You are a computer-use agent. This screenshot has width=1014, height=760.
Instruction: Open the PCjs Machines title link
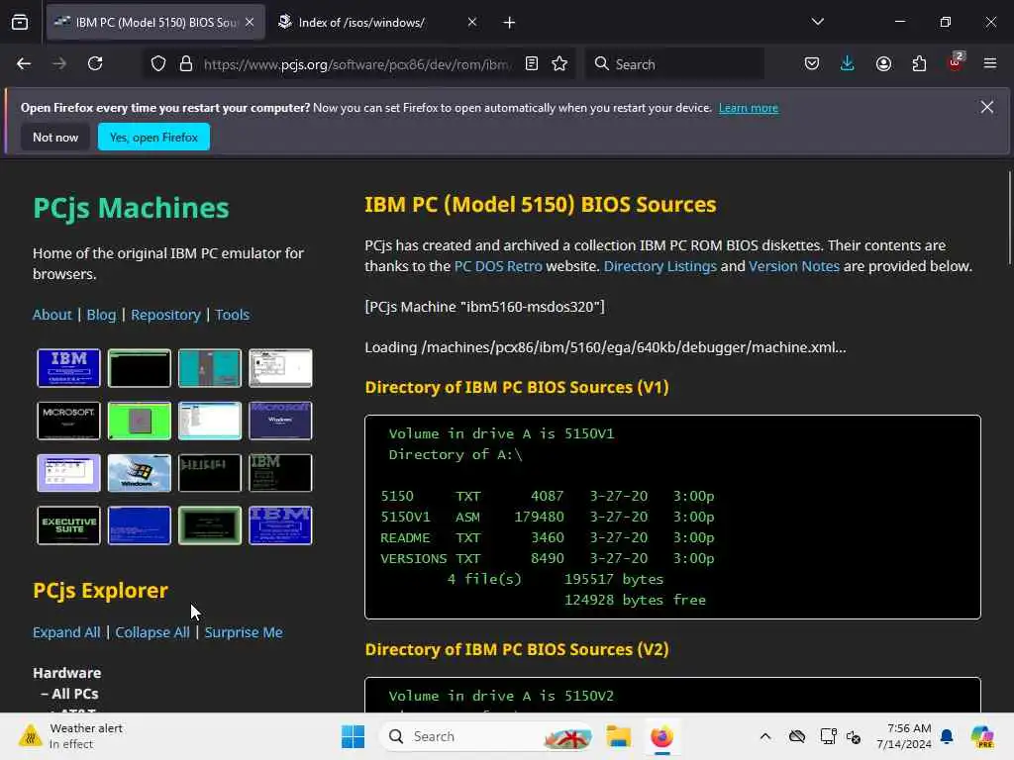click(131, 208)
